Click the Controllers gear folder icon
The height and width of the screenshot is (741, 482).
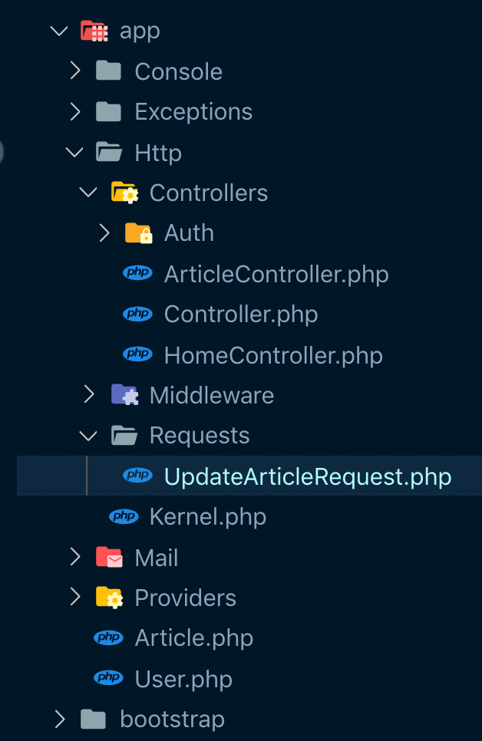124,193
